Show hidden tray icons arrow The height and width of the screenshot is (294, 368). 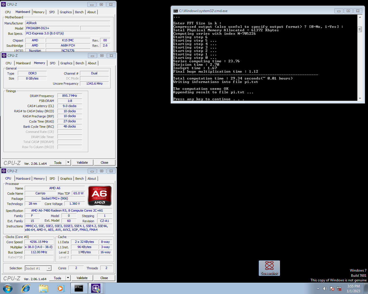point(318,289)
